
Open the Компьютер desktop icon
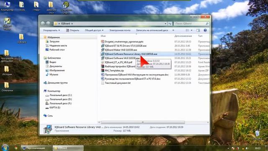coord(7,6)
